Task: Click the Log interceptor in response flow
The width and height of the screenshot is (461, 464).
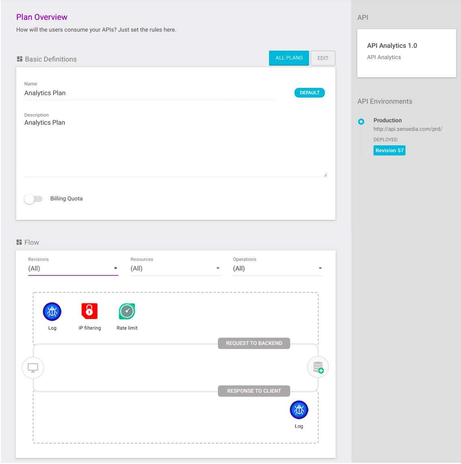Action: point(299,410)
